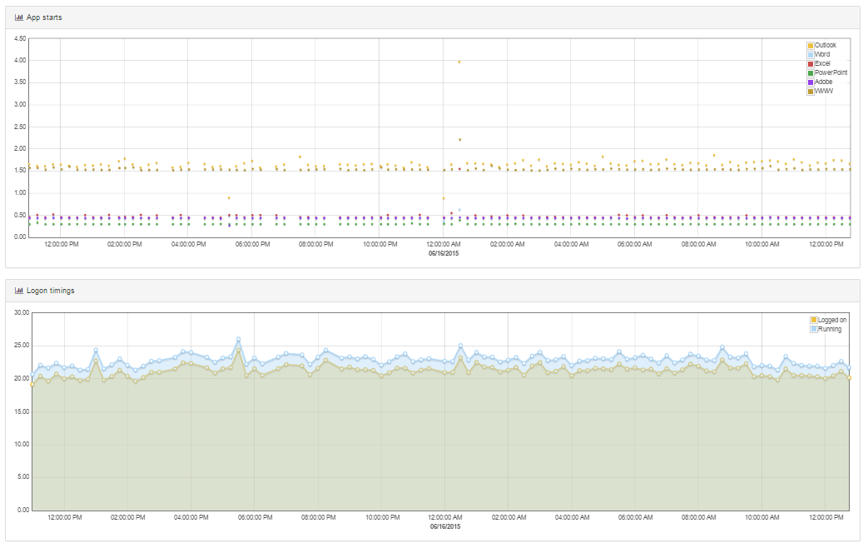Select the Outlook legend label
Viewport: 868px width, 548px height.
click(826, 46)
